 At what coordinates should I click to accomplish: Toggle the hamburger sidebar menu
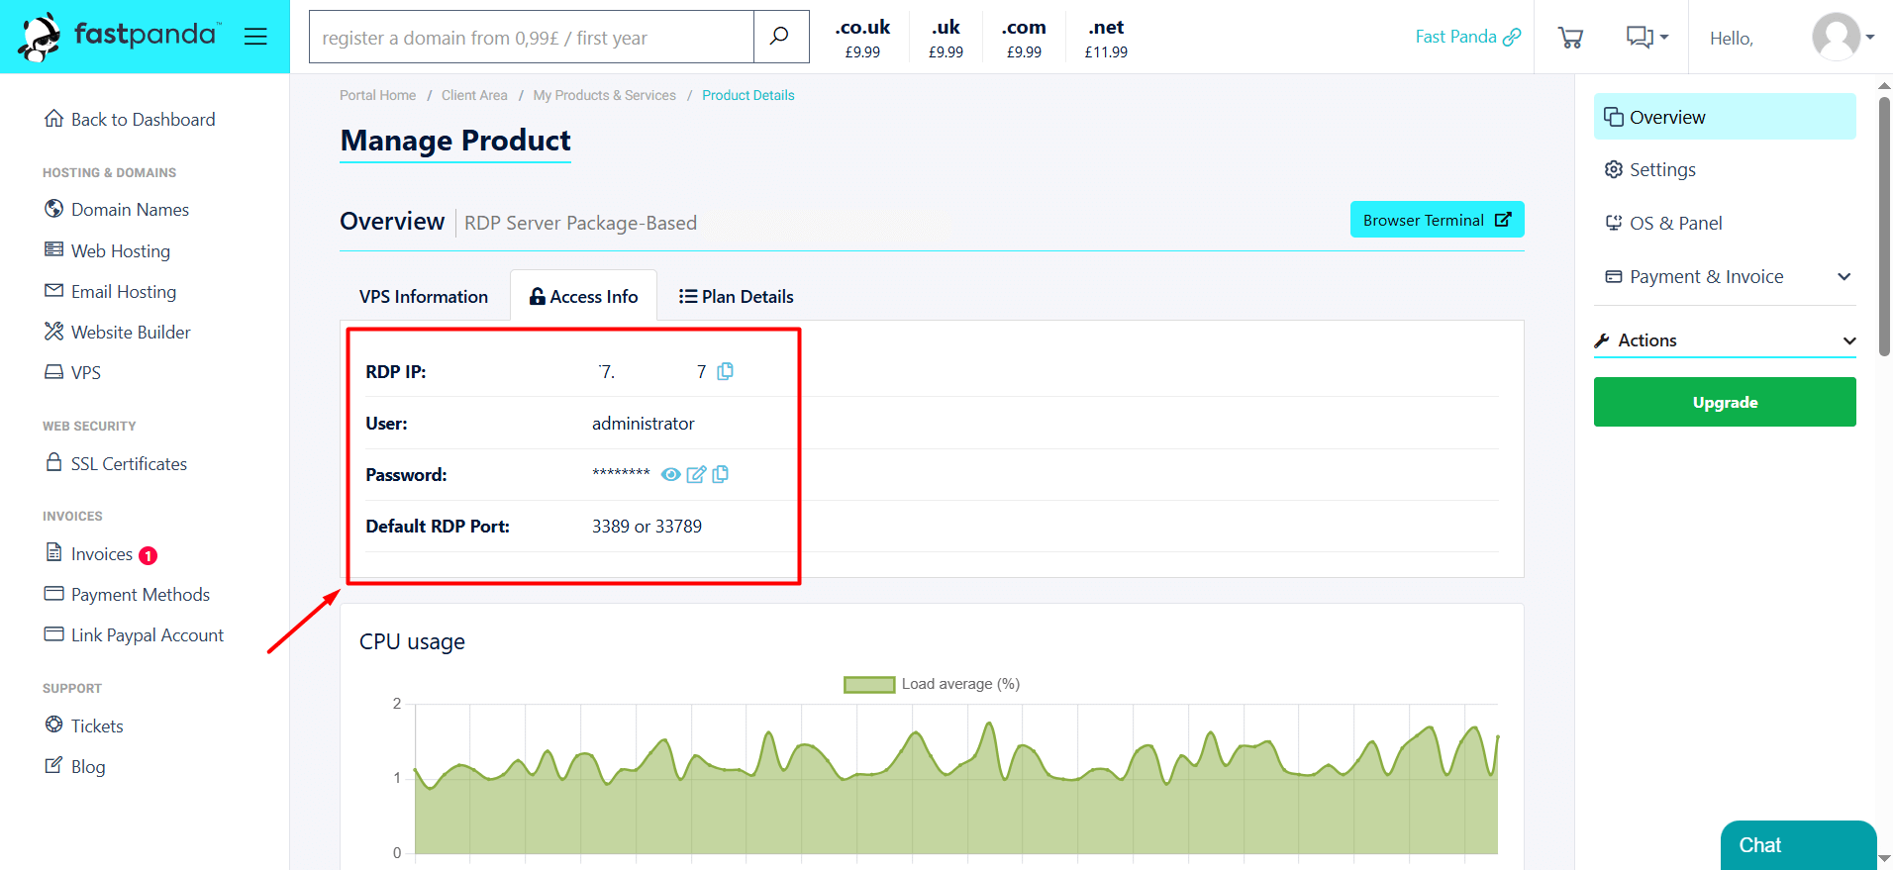point(255,37)
